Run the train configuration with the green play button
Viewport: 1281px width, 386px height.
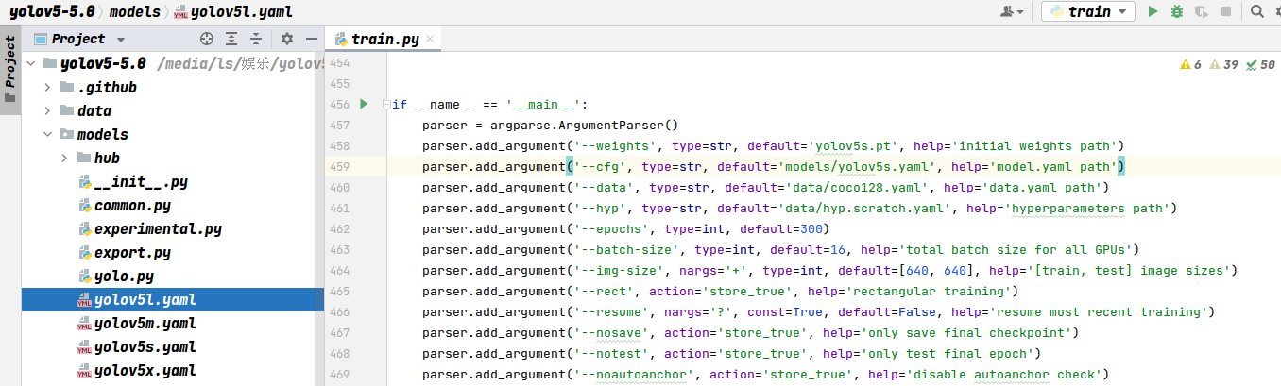(x=1153, y=12)
